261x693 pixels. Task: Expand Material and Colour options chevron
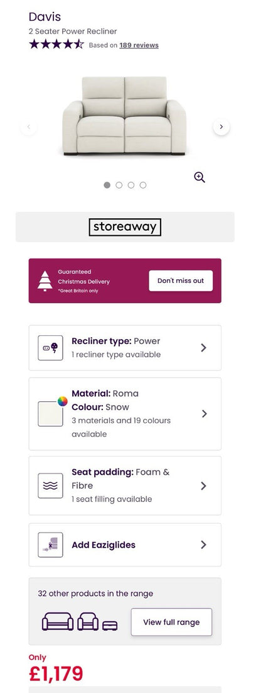pos(204,414)
